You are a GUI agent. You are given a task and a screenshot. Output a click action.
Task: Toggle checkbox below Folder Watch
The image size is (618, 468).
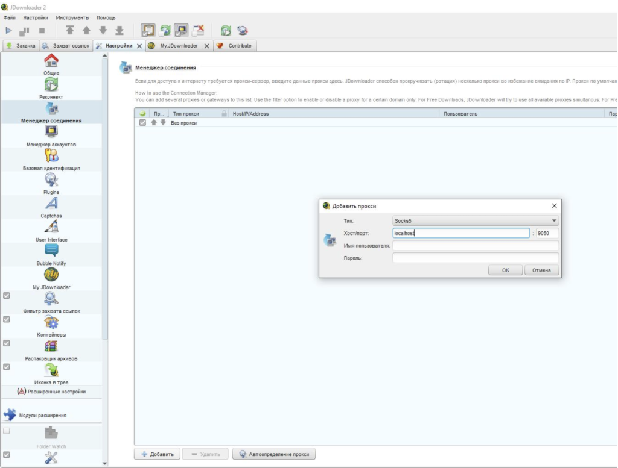coord(6,455)
